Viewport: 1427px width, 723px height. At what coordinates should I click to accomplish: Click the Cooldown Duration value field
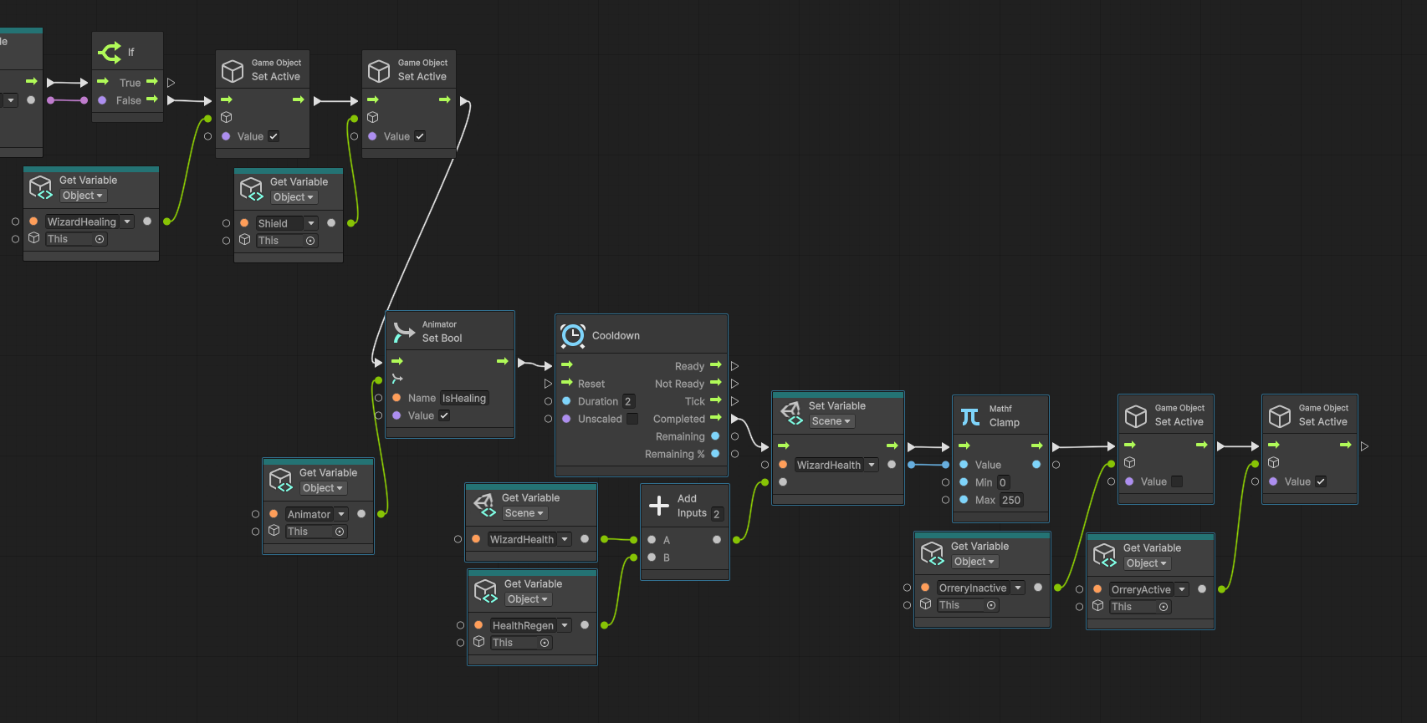pyautogui.click(x=628, y=401)
